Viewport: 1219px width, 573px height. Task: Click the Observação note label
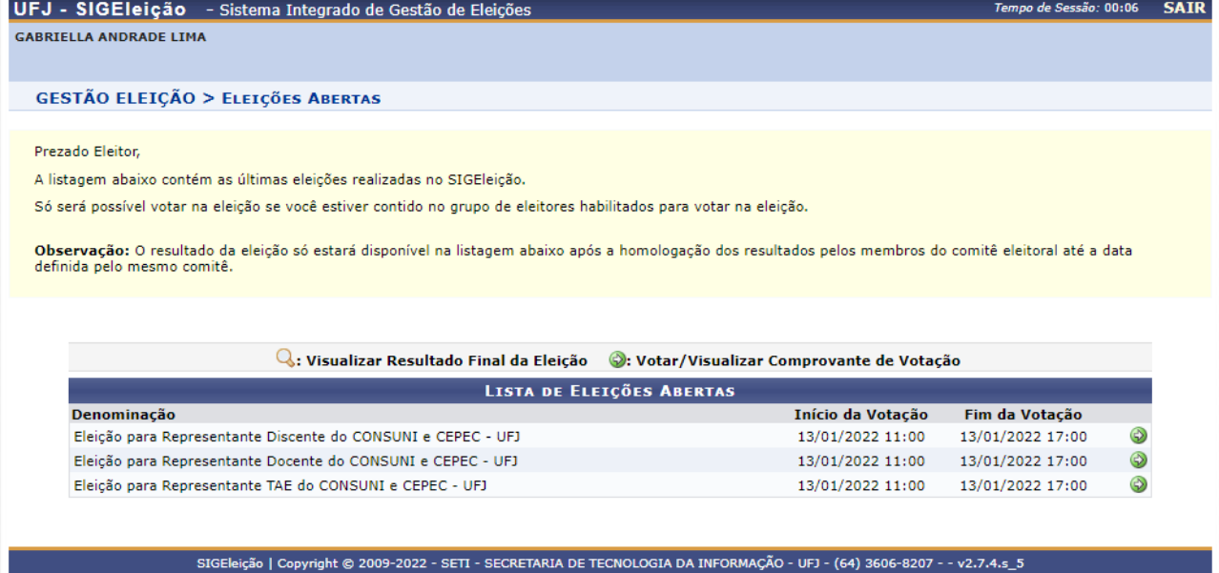82,251
